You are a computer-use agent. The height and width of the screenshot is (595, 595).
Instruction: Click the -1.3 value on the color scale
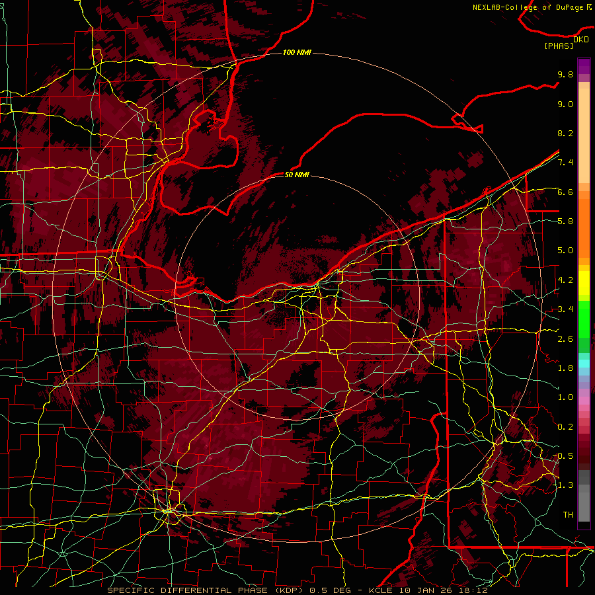(563, 485)
